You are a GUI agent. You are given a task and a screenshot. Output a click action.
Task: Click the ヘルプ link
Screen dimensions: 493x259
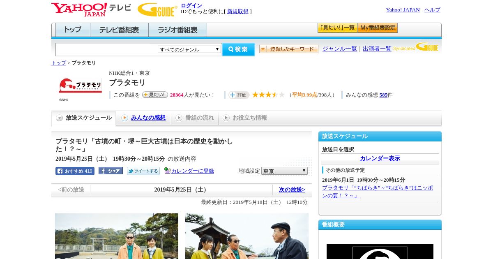[x=432, y=10]
